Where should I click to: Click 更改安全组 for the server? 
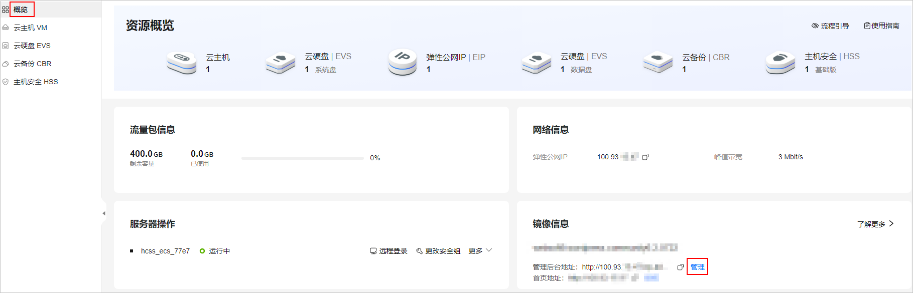pos(443,251)
